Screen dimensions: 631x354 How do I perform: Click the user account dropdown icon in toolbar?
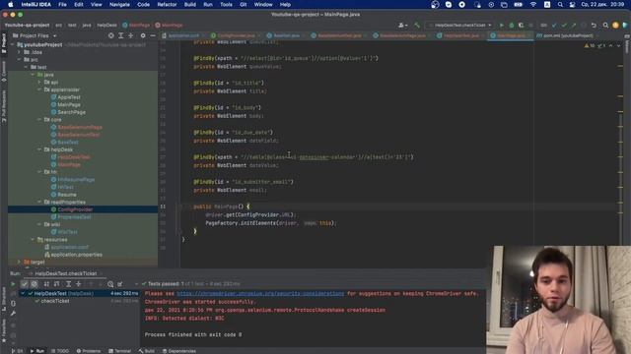pos(402,26)
